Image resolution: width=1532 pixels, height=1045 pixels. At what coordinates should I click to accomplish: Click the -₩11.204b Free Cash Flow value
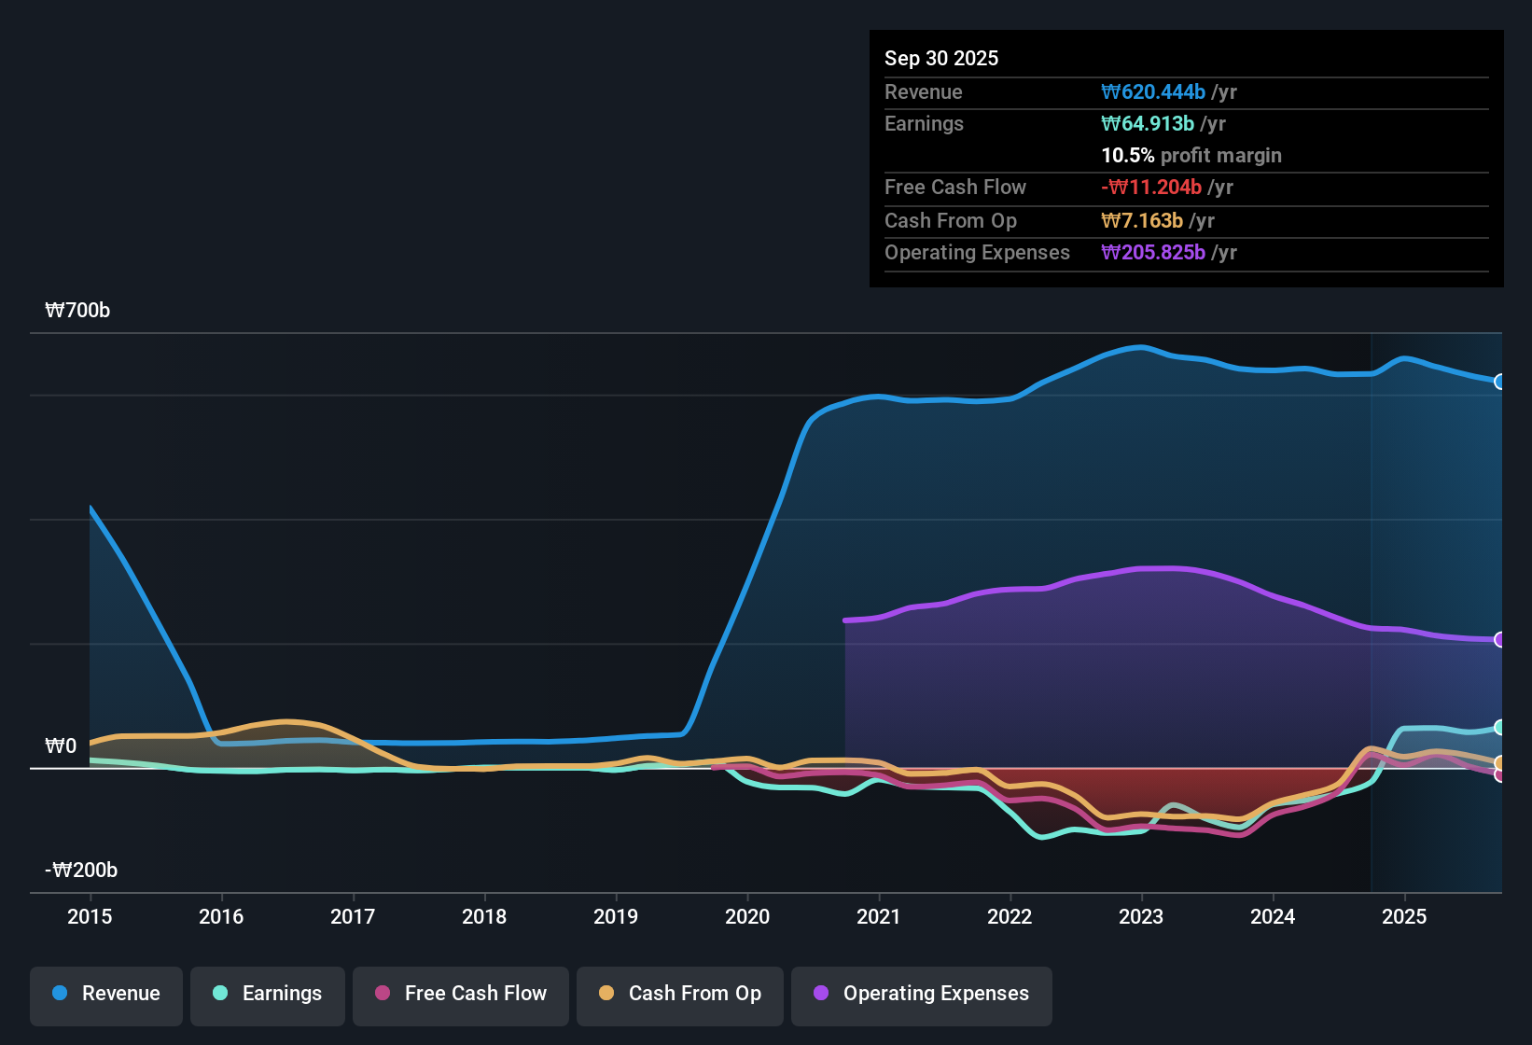(1151, 187)
